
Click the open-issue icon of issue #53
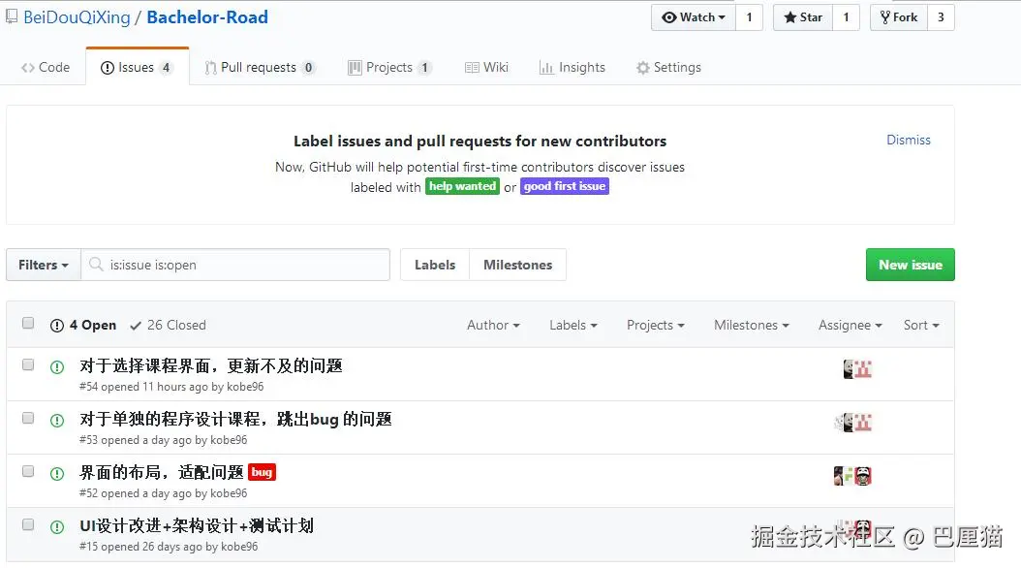[57, 421]
